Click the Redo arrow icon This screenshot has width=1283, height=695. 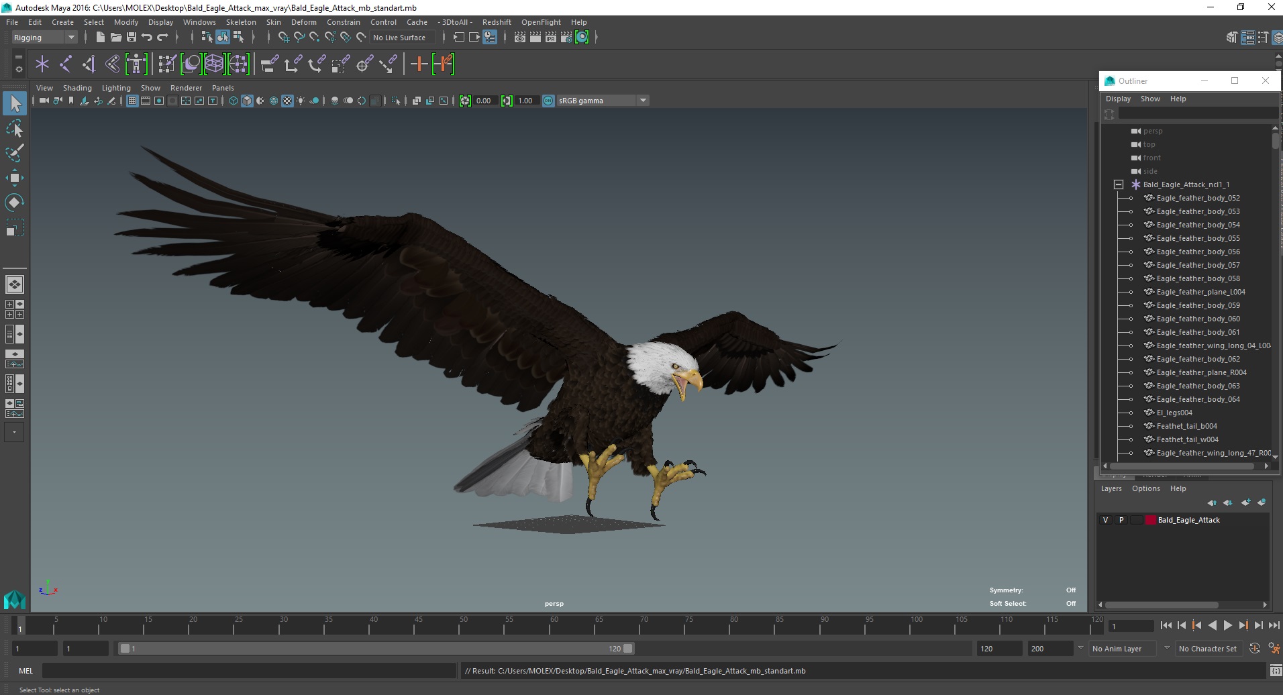coord(162,38)
